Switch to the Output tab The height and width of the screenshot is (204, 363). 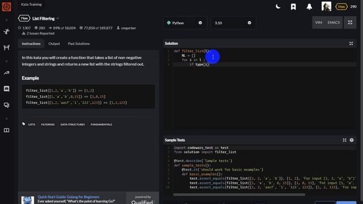(54, 44)
